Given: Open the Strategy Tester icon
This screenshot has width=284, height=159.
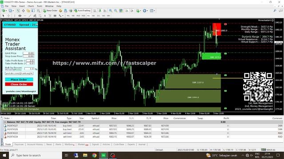Looking at the screenshot, I should pyautogui.click(x=39, y=11).
